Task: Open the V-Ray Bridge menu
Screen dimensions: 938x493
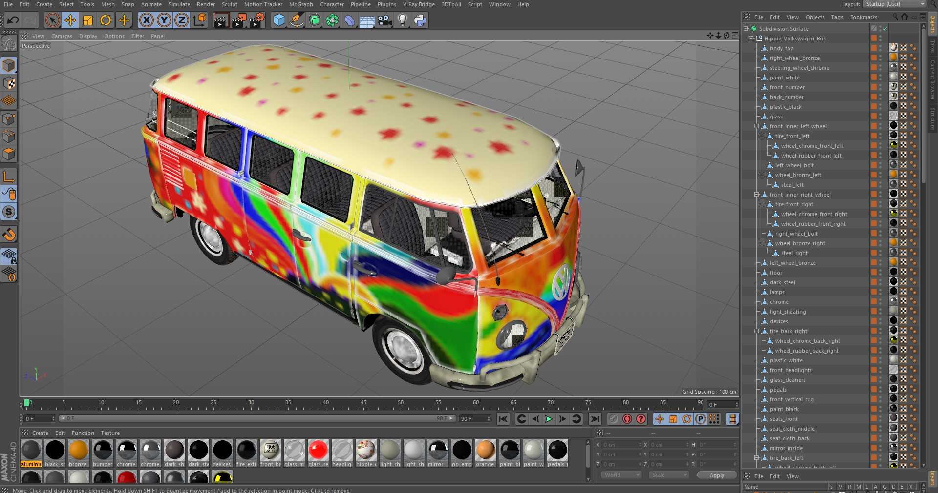Action: (x=419, y=4)
